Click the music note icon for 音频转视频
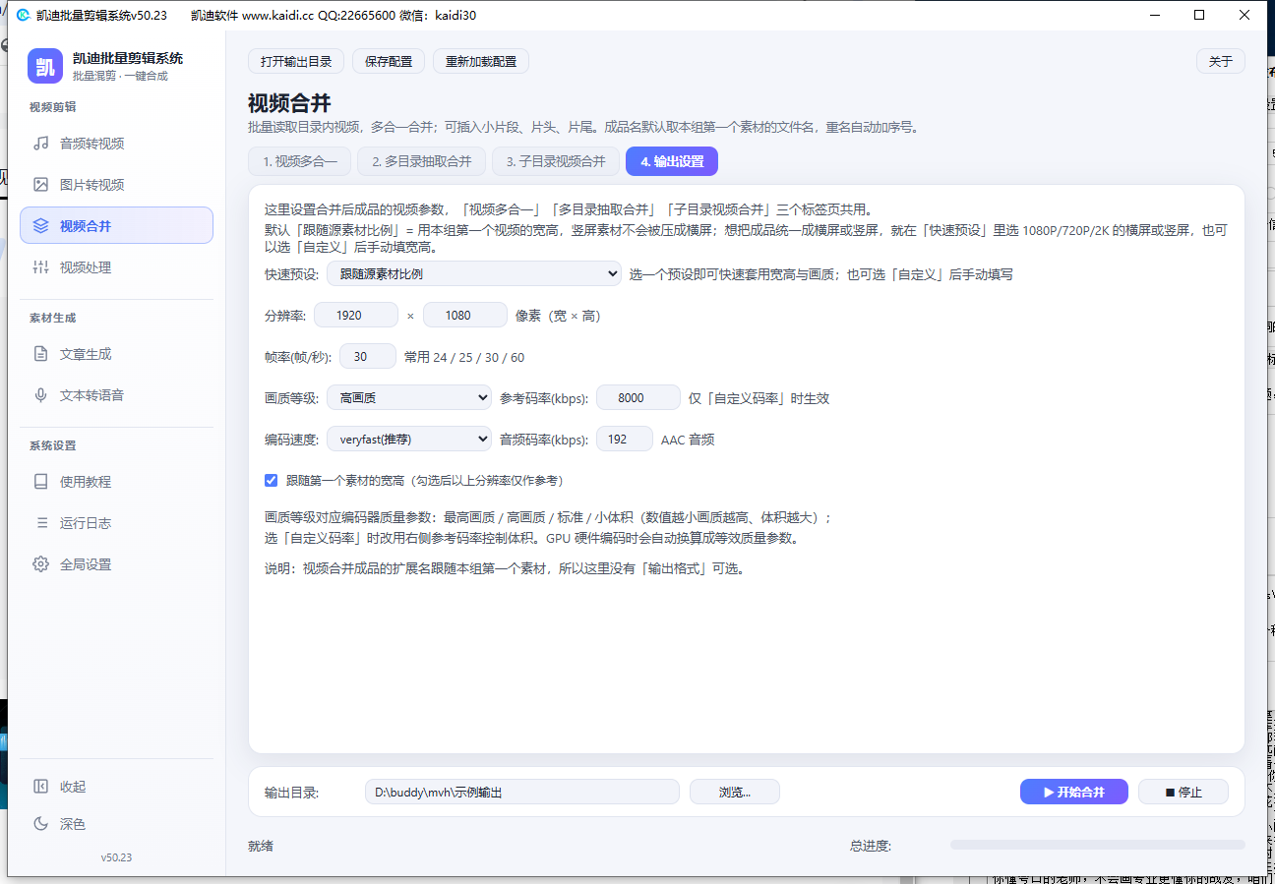This screenshot has width=1275, height=884. (40, 144)
